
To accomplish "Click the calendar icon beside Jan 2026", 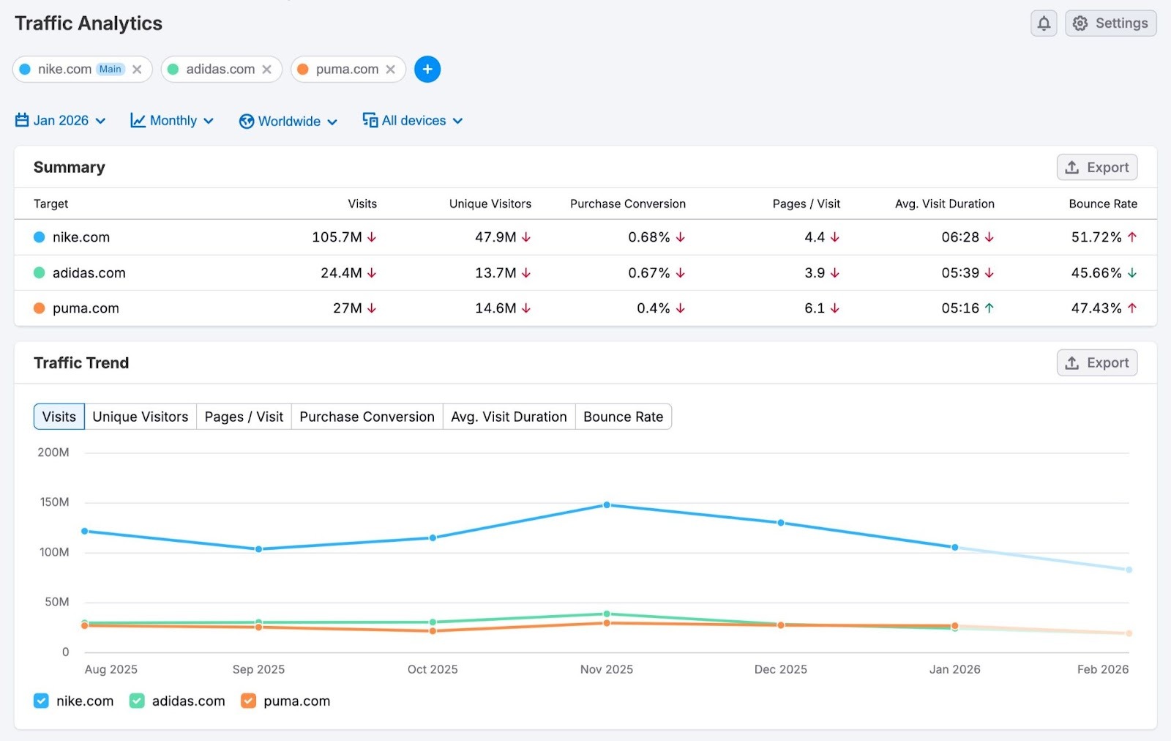I will click(x=21, y=120).
